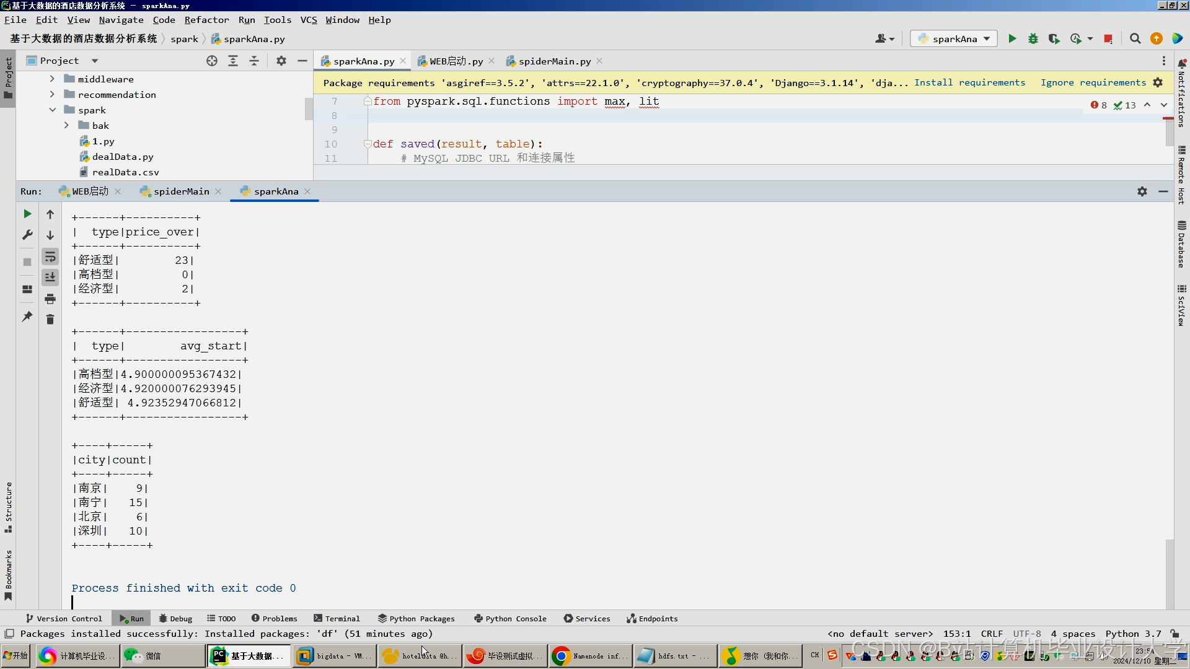Click the Debug bug icon in toolbar
The width and height of the screenshot is (1190, 669).
click(1033, 38)
